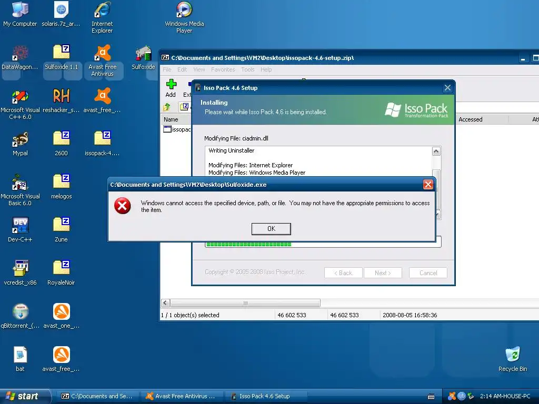The height and width of the screenshot is (404, 539).
Task: Click the up-folder arrow in 7-Zip
Action: point(167,107)
